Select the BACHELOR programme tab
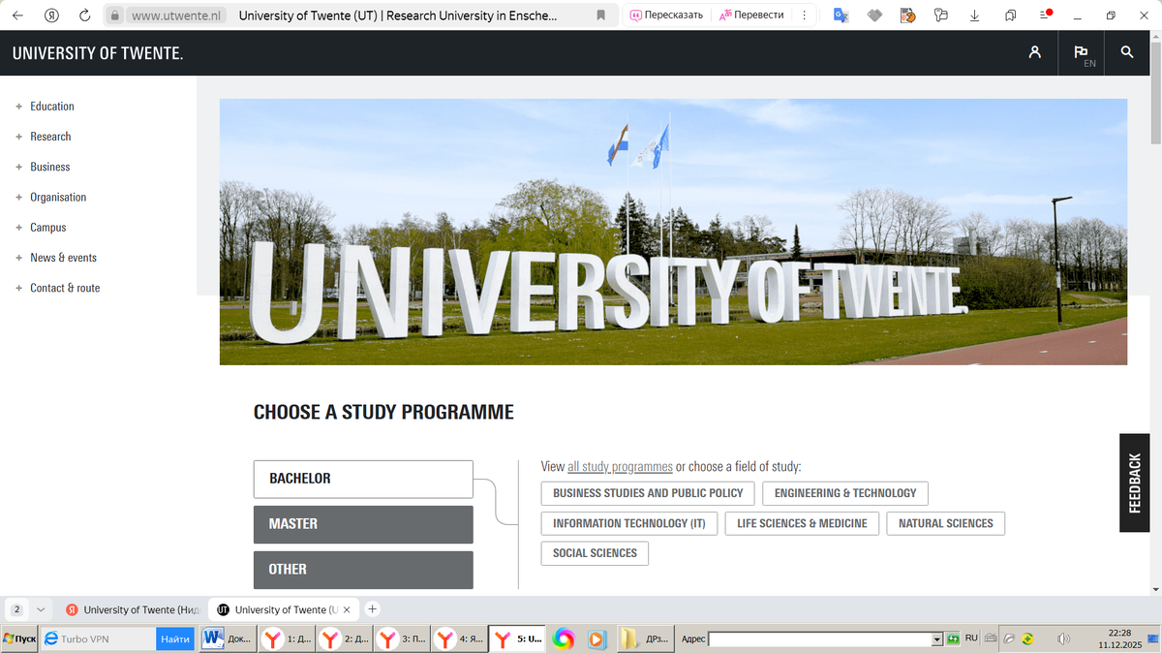The width and height of the screenshot is (1162, 654). pyautogui.click(x=363, y=479)
